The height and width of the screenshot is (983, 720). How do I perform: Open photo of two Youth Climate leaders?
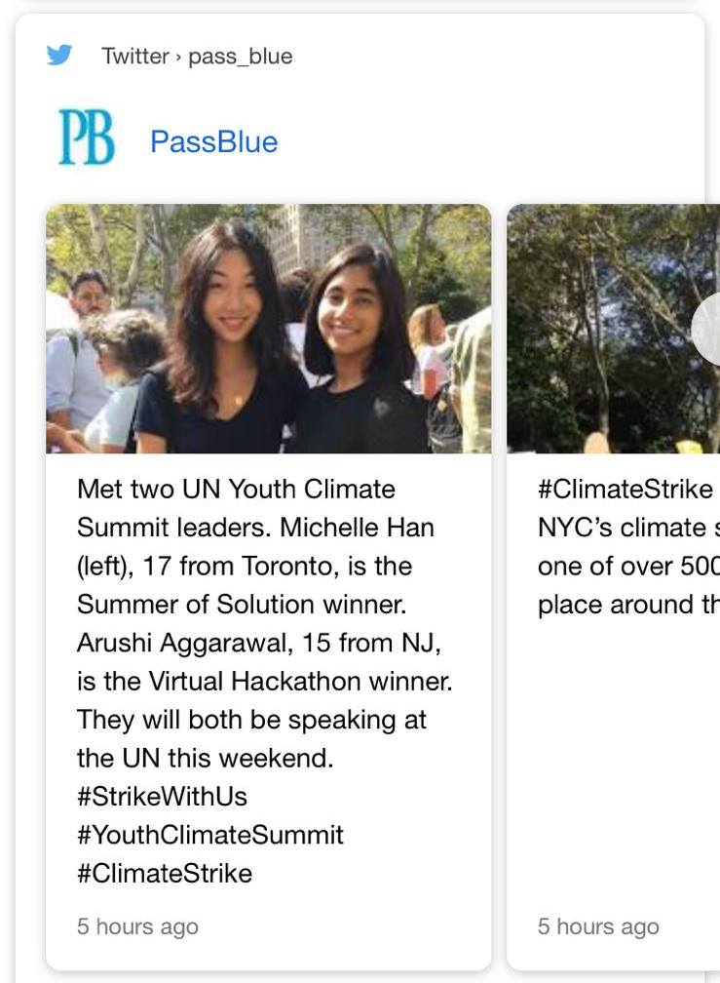(x=269, y=329)
